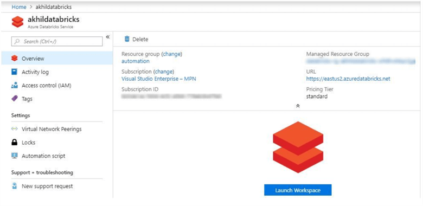Viewport: 423px width, 206px height.
Task: Click the Activity log icon
Action: (x=15, y=72)
